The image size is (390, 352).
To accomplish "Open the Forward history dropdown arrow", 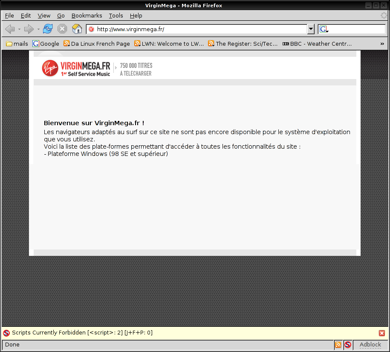I will point(38,29).
